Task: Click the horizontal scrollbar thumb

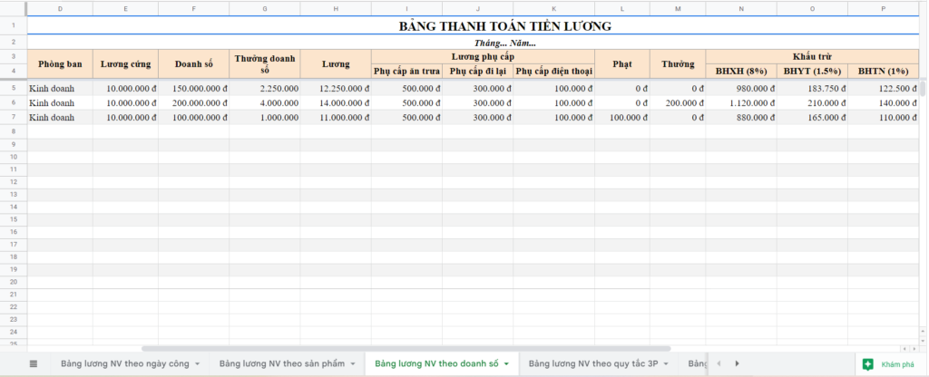Action: pyautogui.click(x=406, y=349)
